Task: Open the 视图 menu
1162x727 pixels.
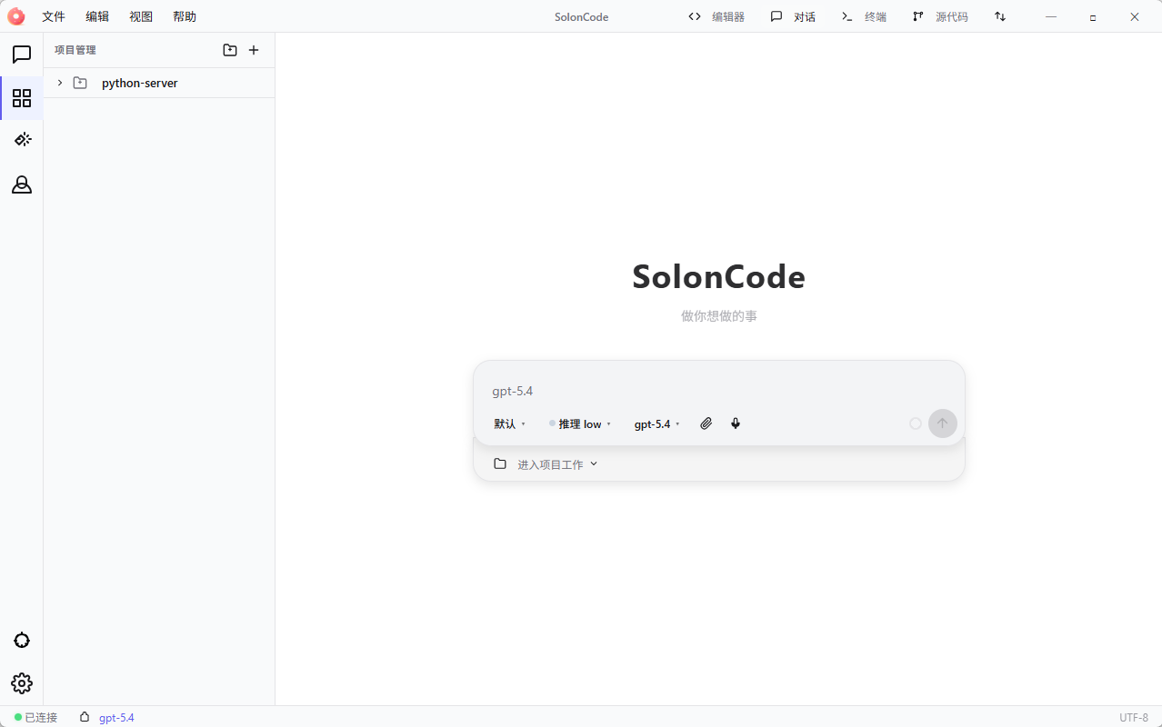Action: tap(141, 16)
